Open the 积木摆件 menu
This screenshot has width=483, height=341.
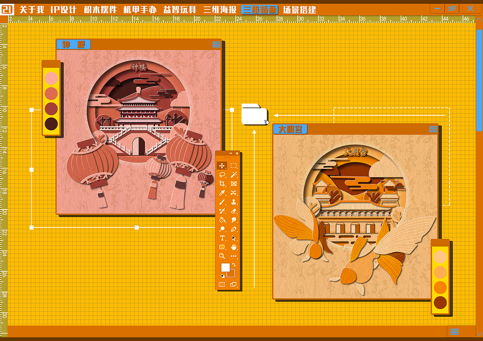click(100, 10)
